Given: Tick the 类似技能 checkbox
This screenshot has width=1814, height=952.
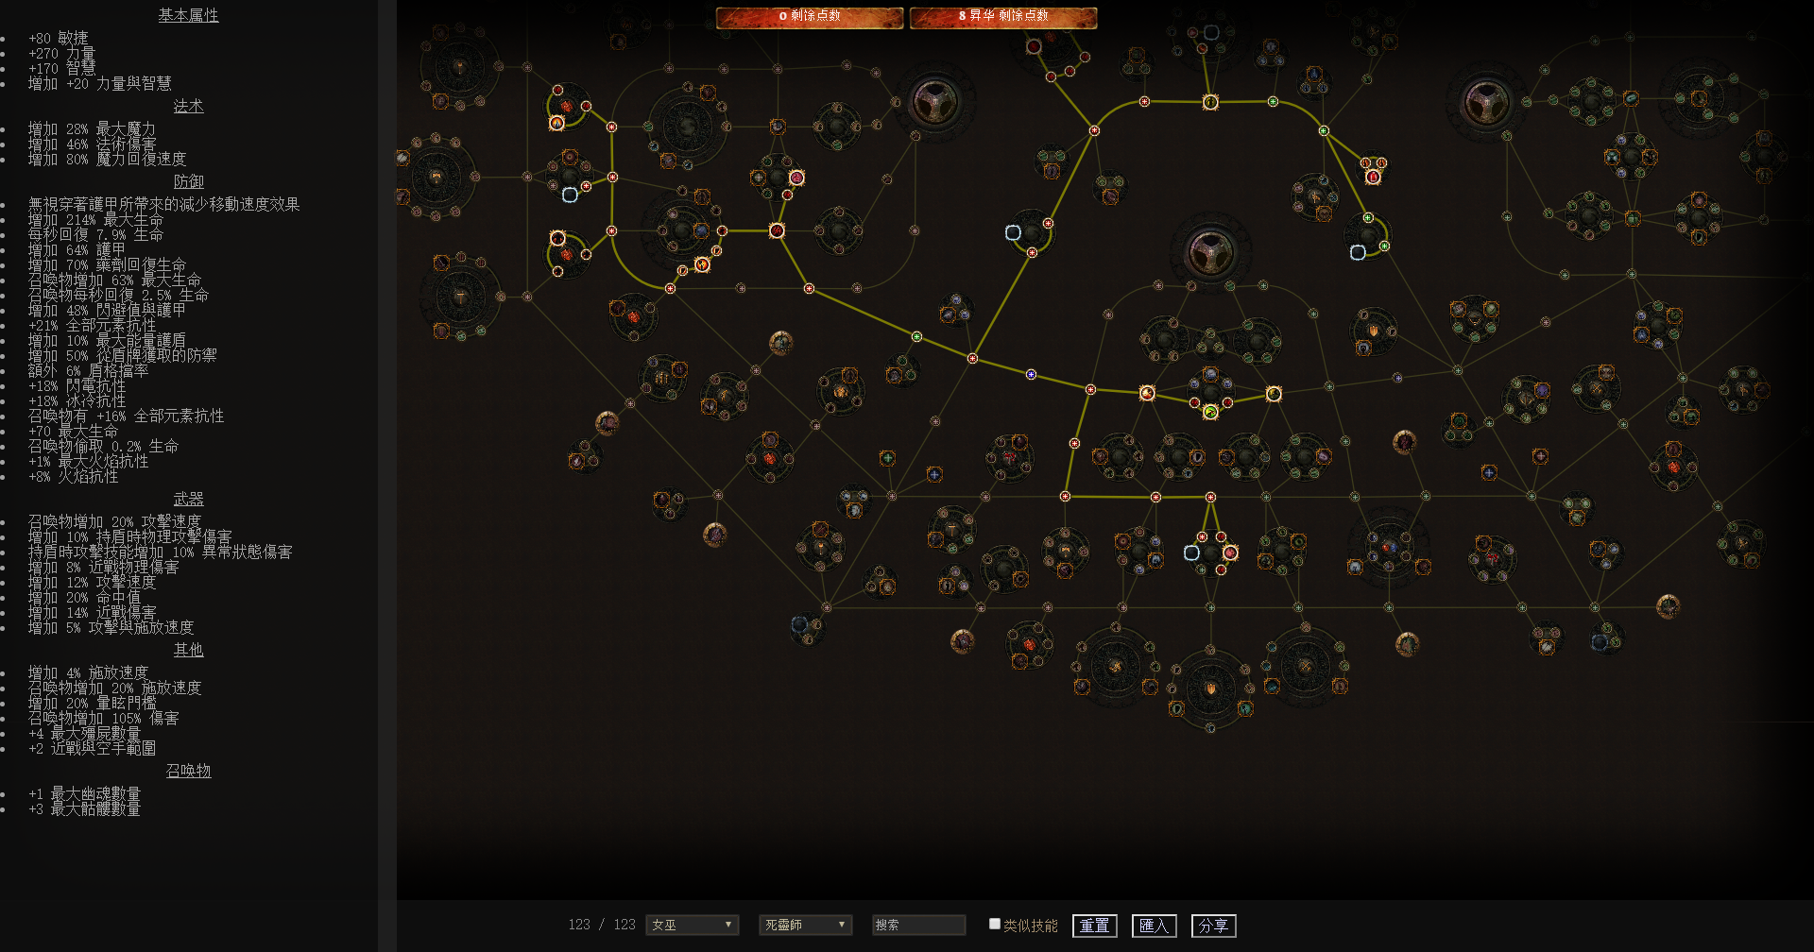Looking at the screenshot, I should [x=994, y=924].
